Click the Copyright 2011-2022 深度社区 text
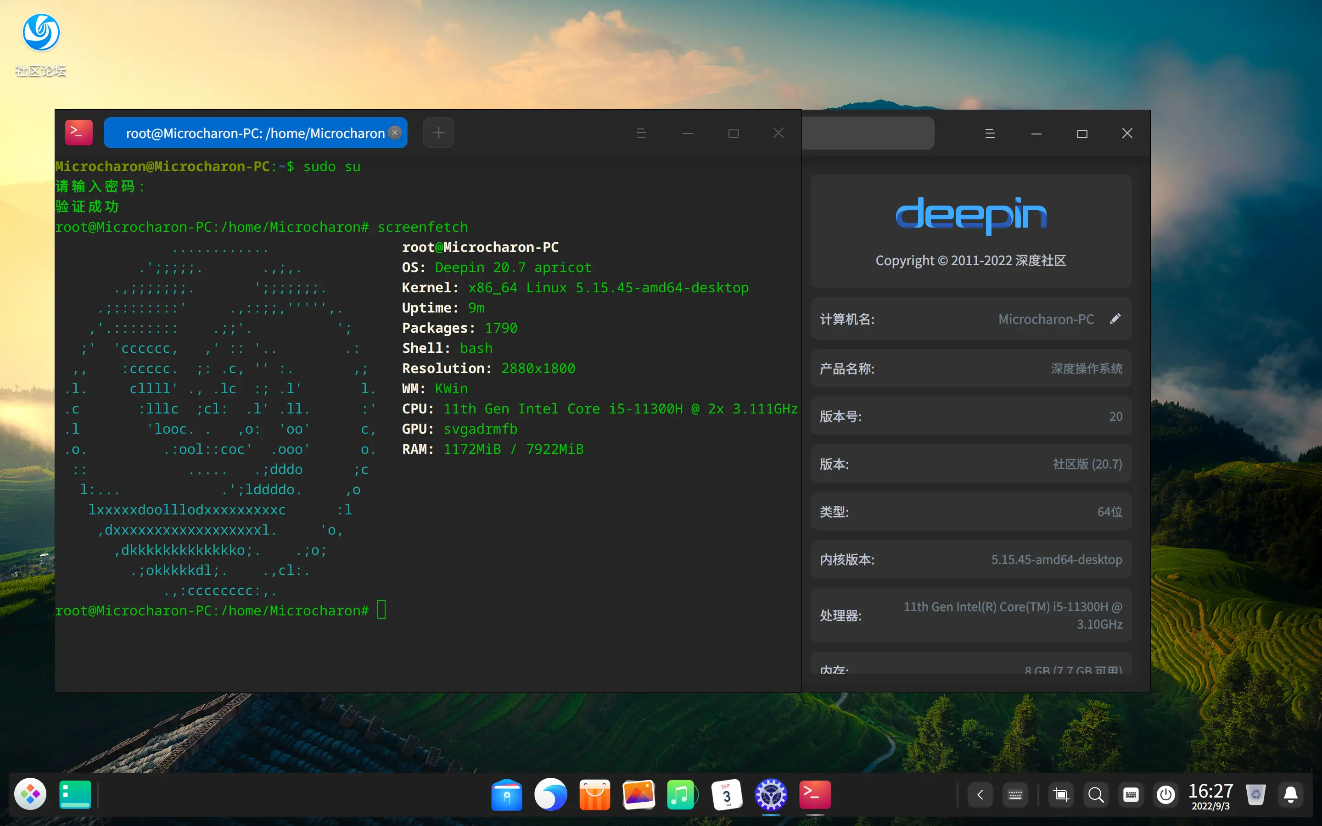 tap(971, 261)
